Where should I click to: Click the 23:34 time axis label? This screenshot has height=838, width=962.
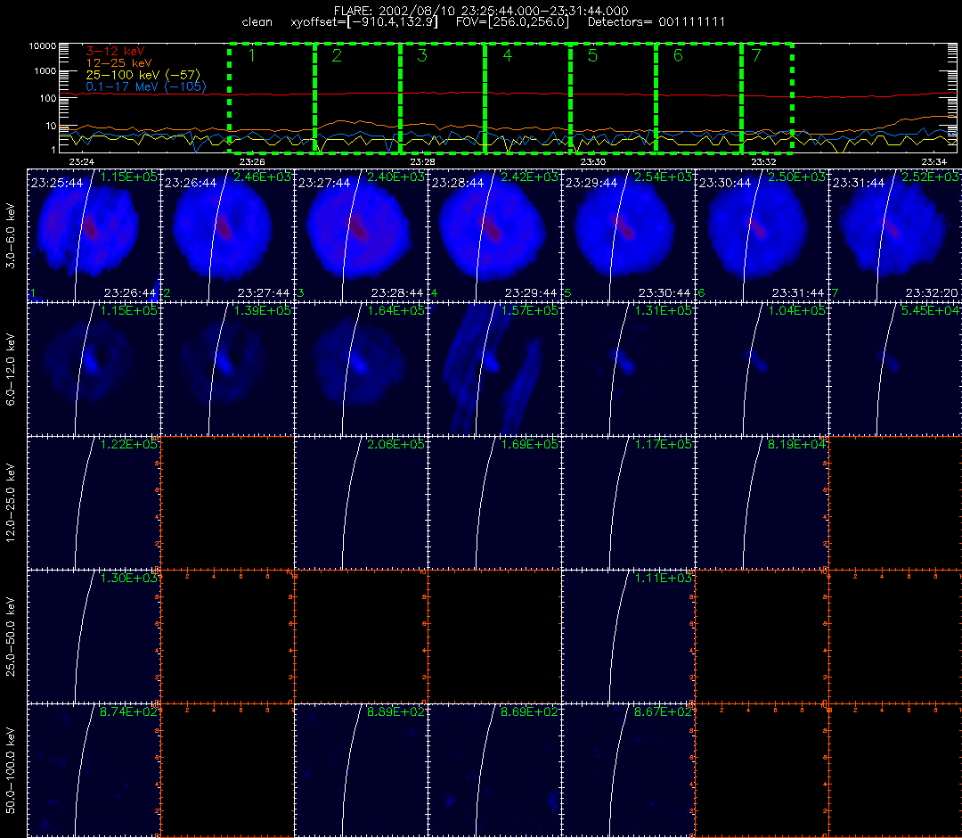click(933, 162)
